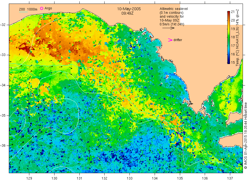Click the '200 1000m' depth legend label

[x=28, y=9]
